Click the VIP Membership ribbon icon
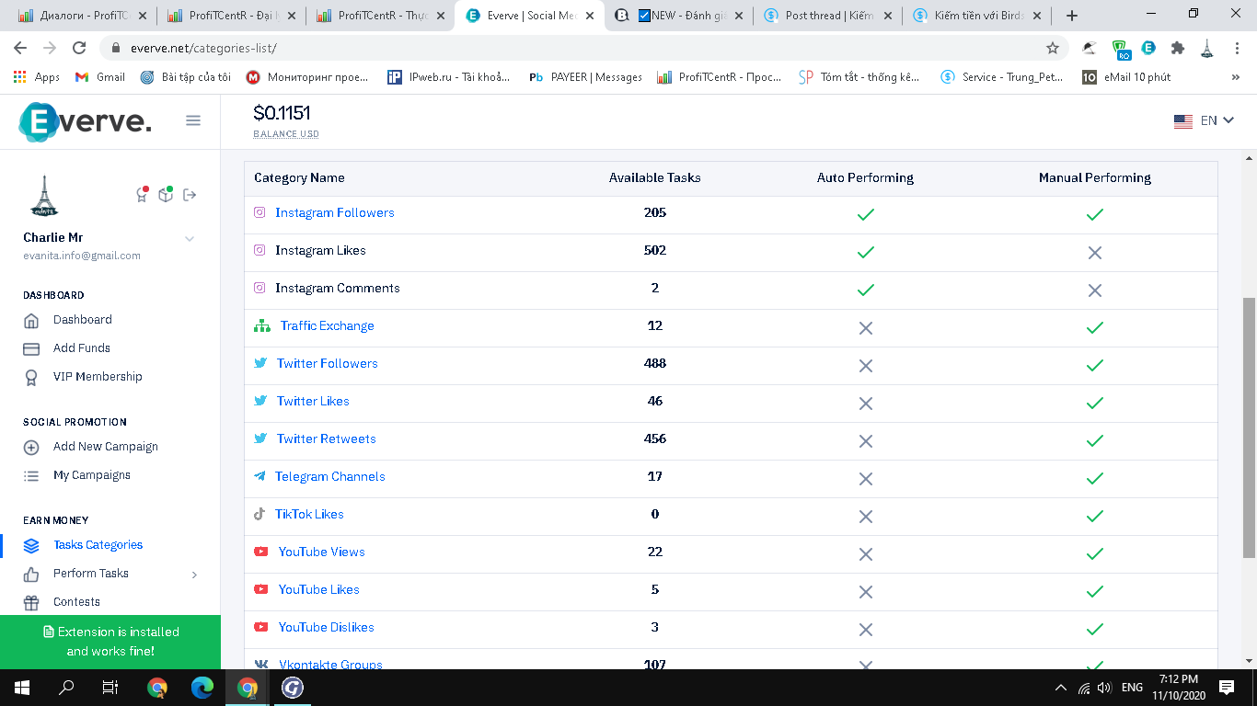Screen dimensions: 1257x706 [31, 377]
